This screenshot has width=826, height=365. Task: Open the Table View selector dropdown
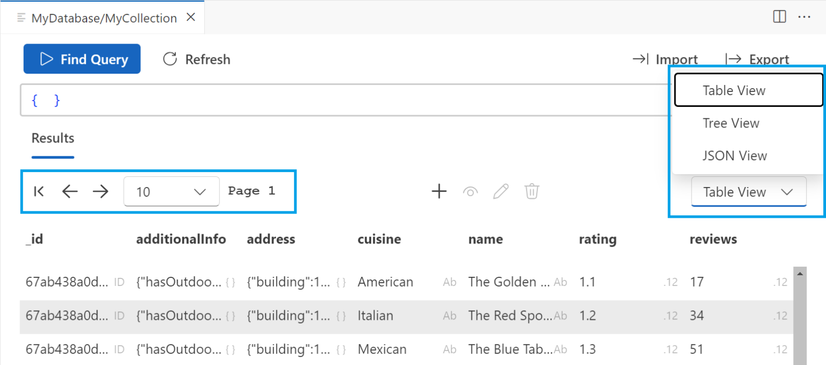coord(748,191)
